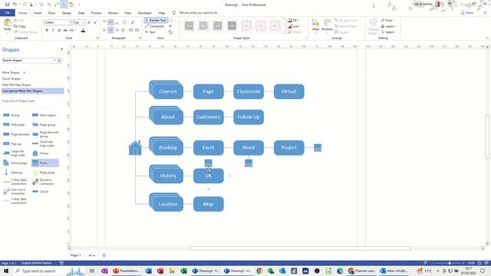Select the Web Site Map Shapes stencil

(x=16, y=85)
